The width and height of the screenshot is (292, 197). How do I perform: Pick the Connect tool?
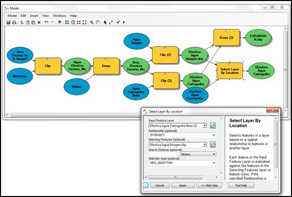point(111,23)
